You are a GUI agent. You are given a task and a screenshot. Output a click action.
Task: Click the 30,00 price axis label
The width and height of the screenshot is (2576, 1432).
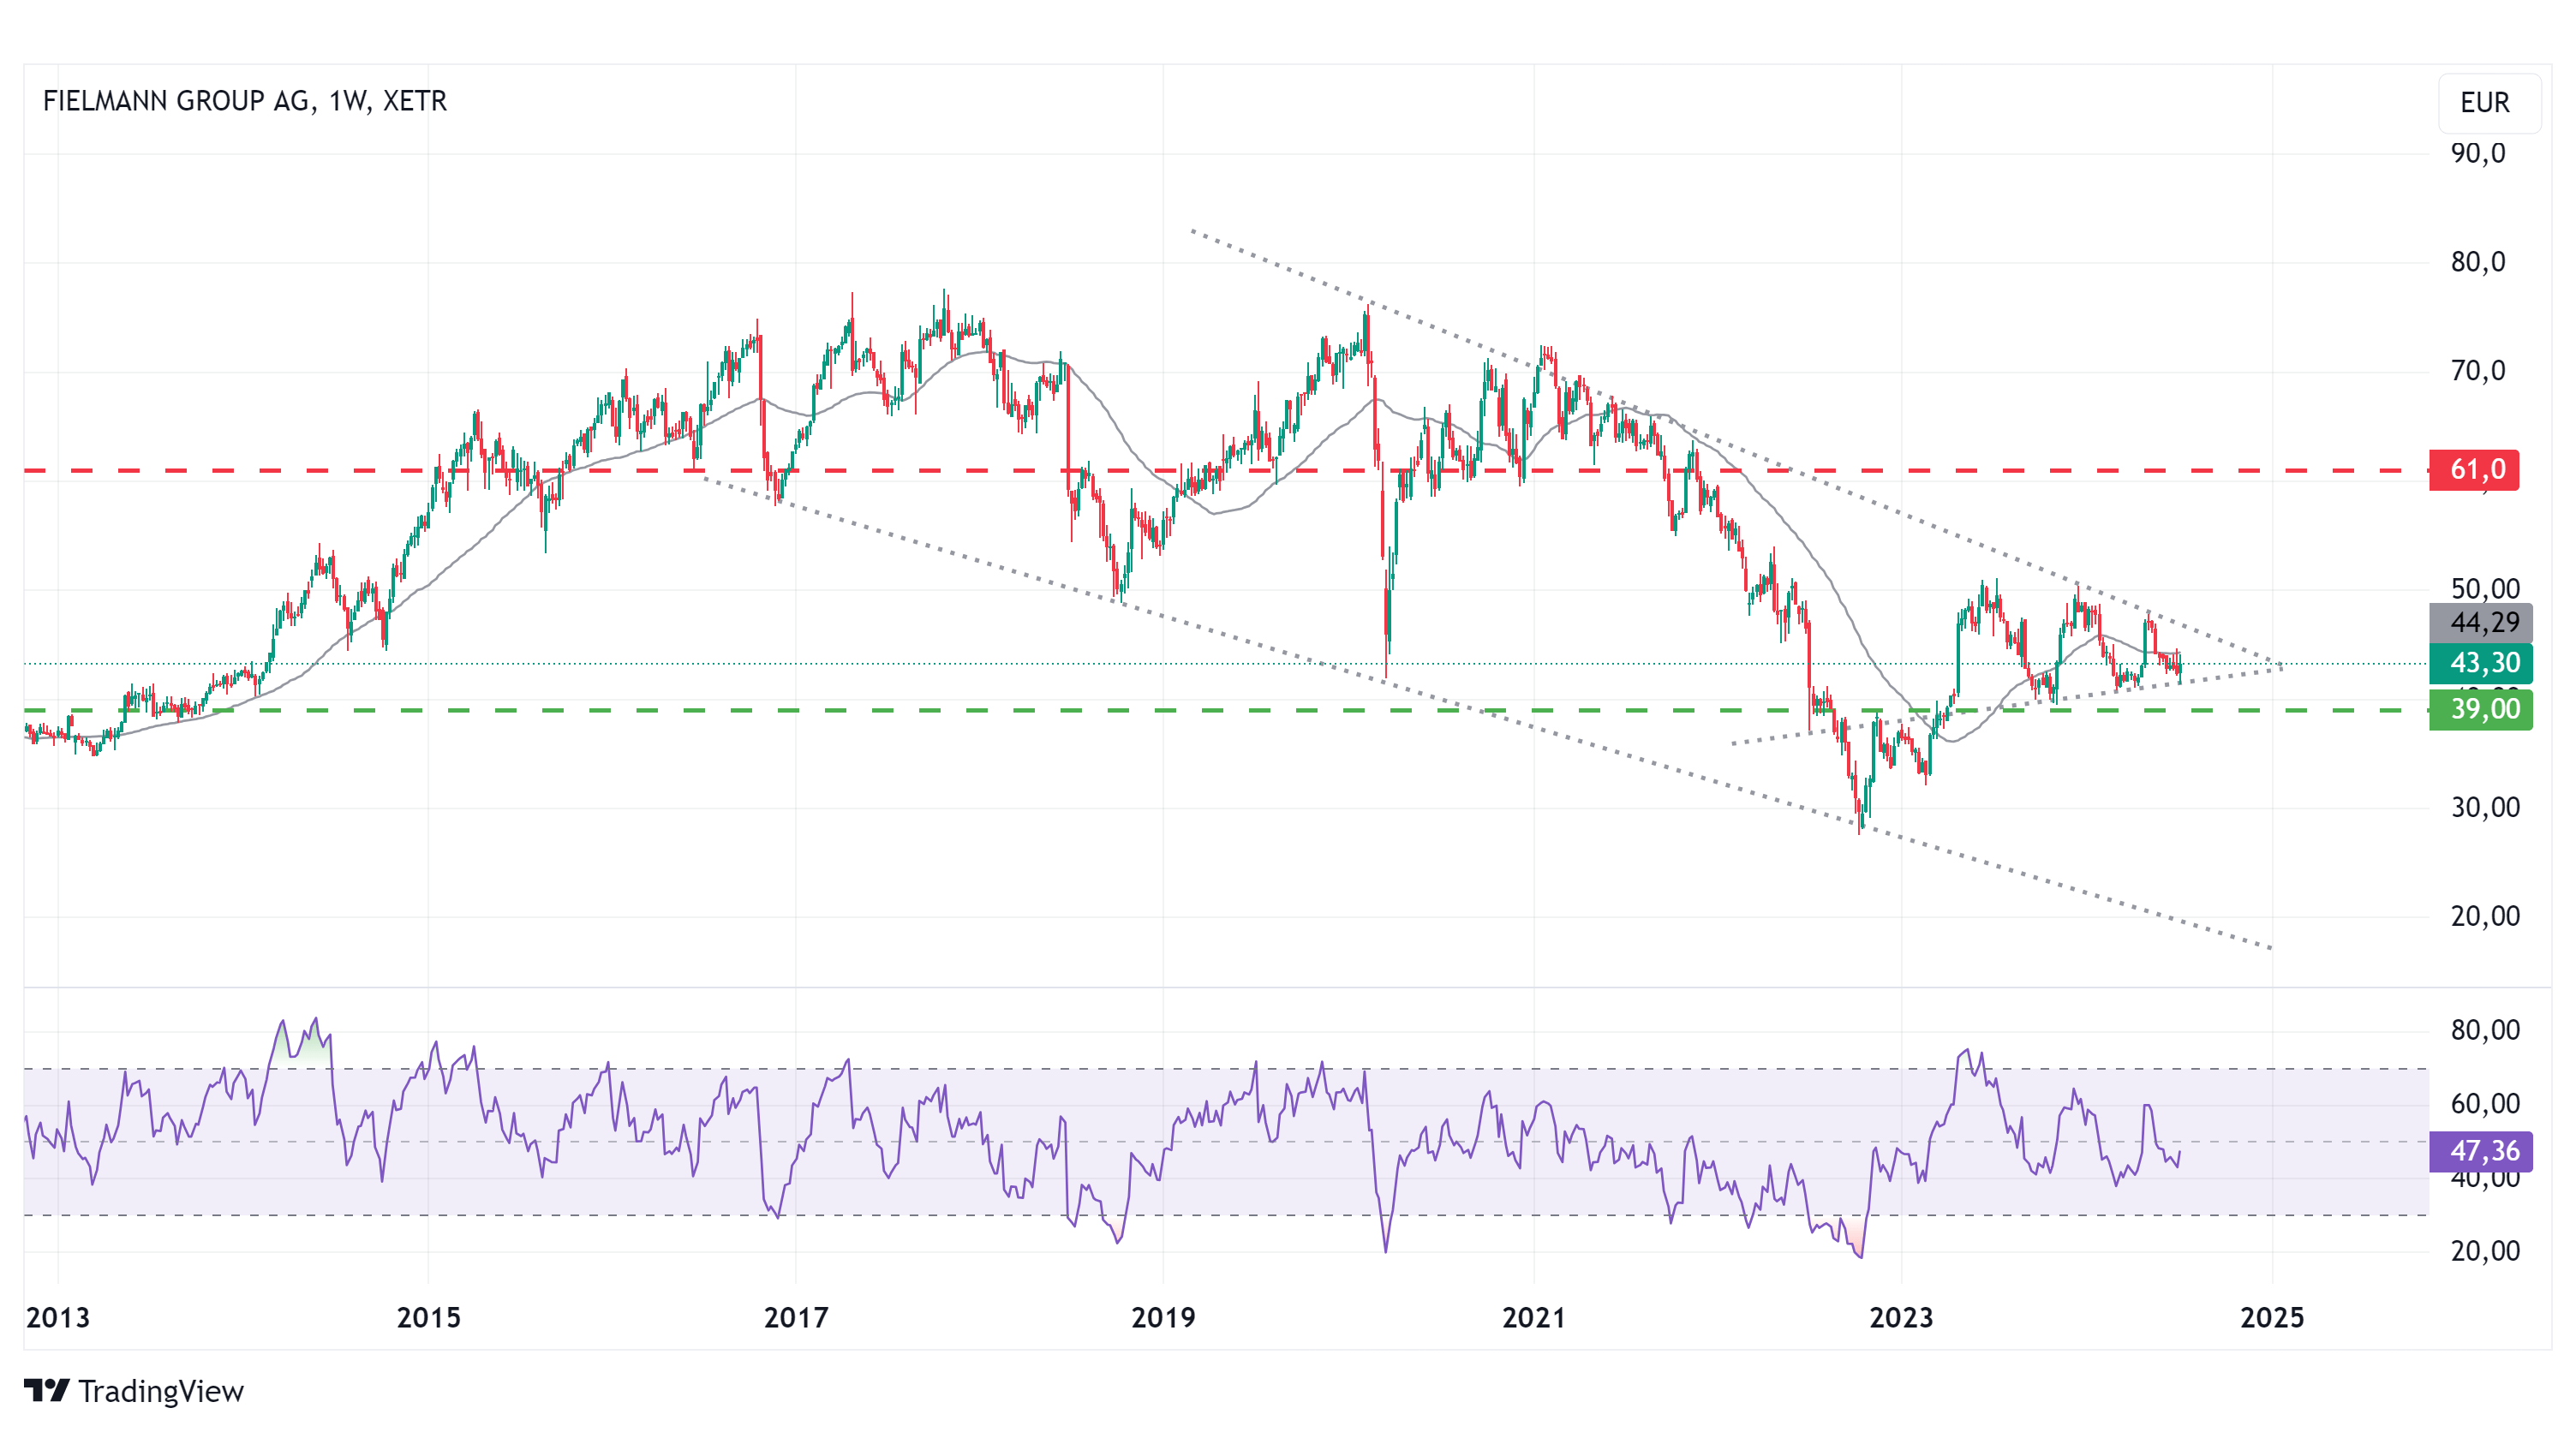pos(2485,807)
